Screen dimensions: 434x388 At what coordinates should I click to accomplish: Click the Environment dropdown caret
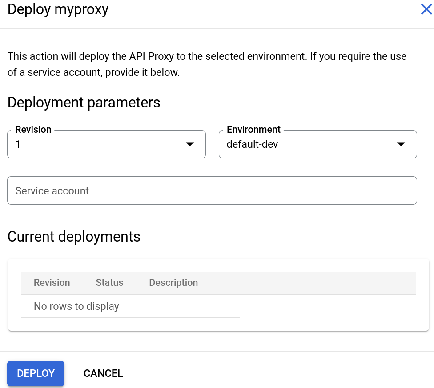(401, 144)
